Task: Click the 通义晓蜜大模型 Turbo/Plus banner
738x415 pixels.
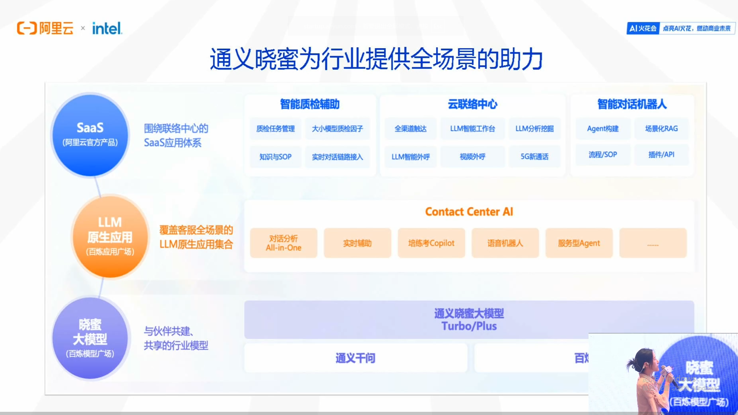Action: click(469, 320)
